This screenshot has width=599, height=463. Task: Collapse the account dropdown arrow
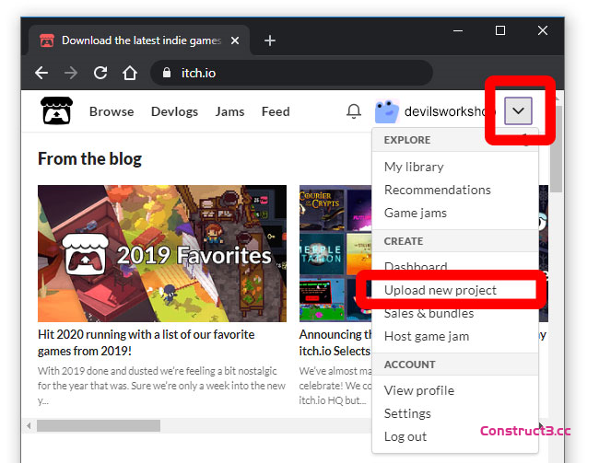click(519, 111)
